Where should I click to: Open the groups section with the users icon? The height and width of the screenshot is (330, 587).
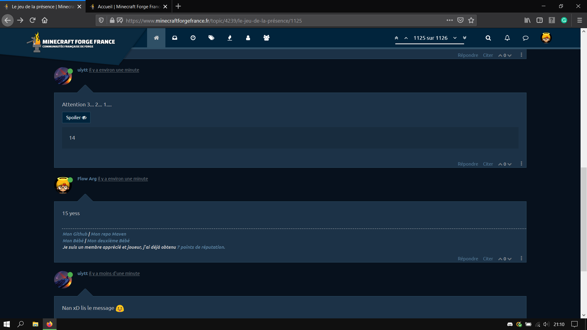tap(266, 38)
